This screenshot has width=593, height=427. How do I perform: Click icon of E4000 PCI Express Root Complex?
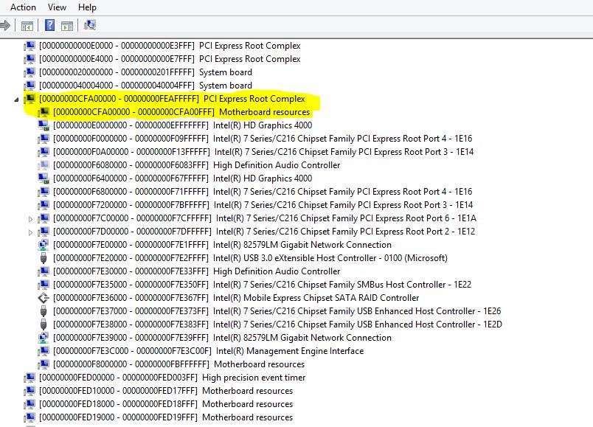30,59
